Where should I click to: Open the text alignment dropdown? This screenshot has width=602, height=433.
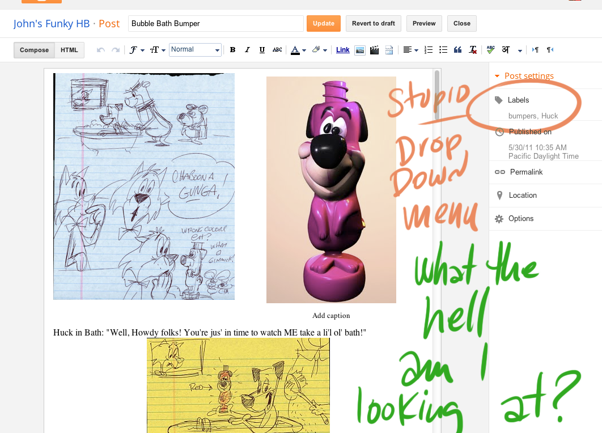410,50
